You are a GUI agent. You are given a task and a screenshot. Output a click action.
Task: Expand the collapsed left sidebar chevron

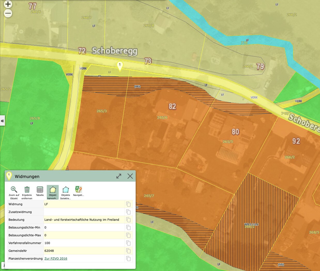(x=2, y=121)
